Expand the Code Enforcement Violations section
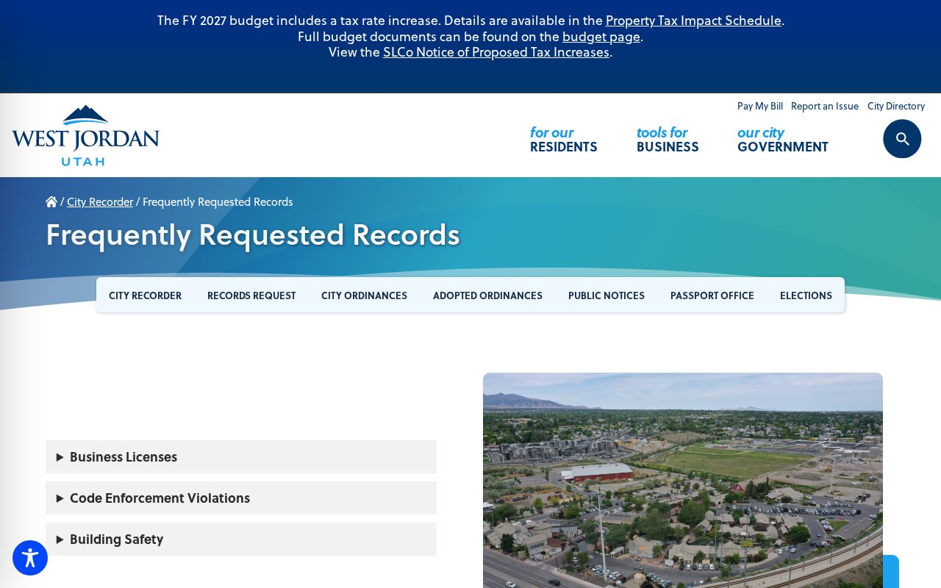This screenshot has width=941, height=588. pos(241,498)
